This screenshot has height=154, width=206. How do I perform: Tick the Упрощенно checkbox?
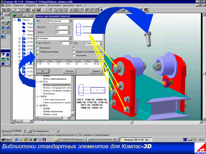(74, 55)
